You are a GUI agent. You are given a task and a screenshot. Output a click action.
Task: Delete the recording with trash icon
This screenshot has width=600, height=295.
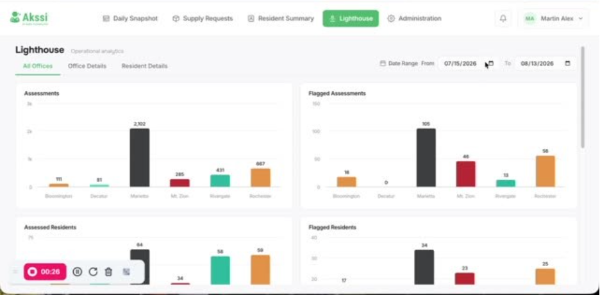pos(109,272)
